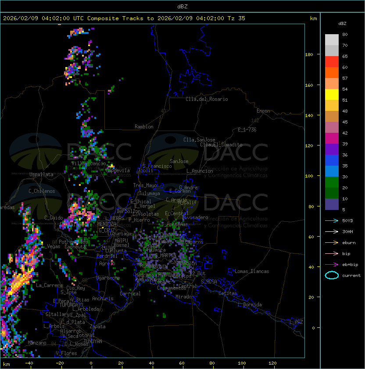Click the 'Encon' map label
Viewport: 365px width, 369px height.
[263, 111]
